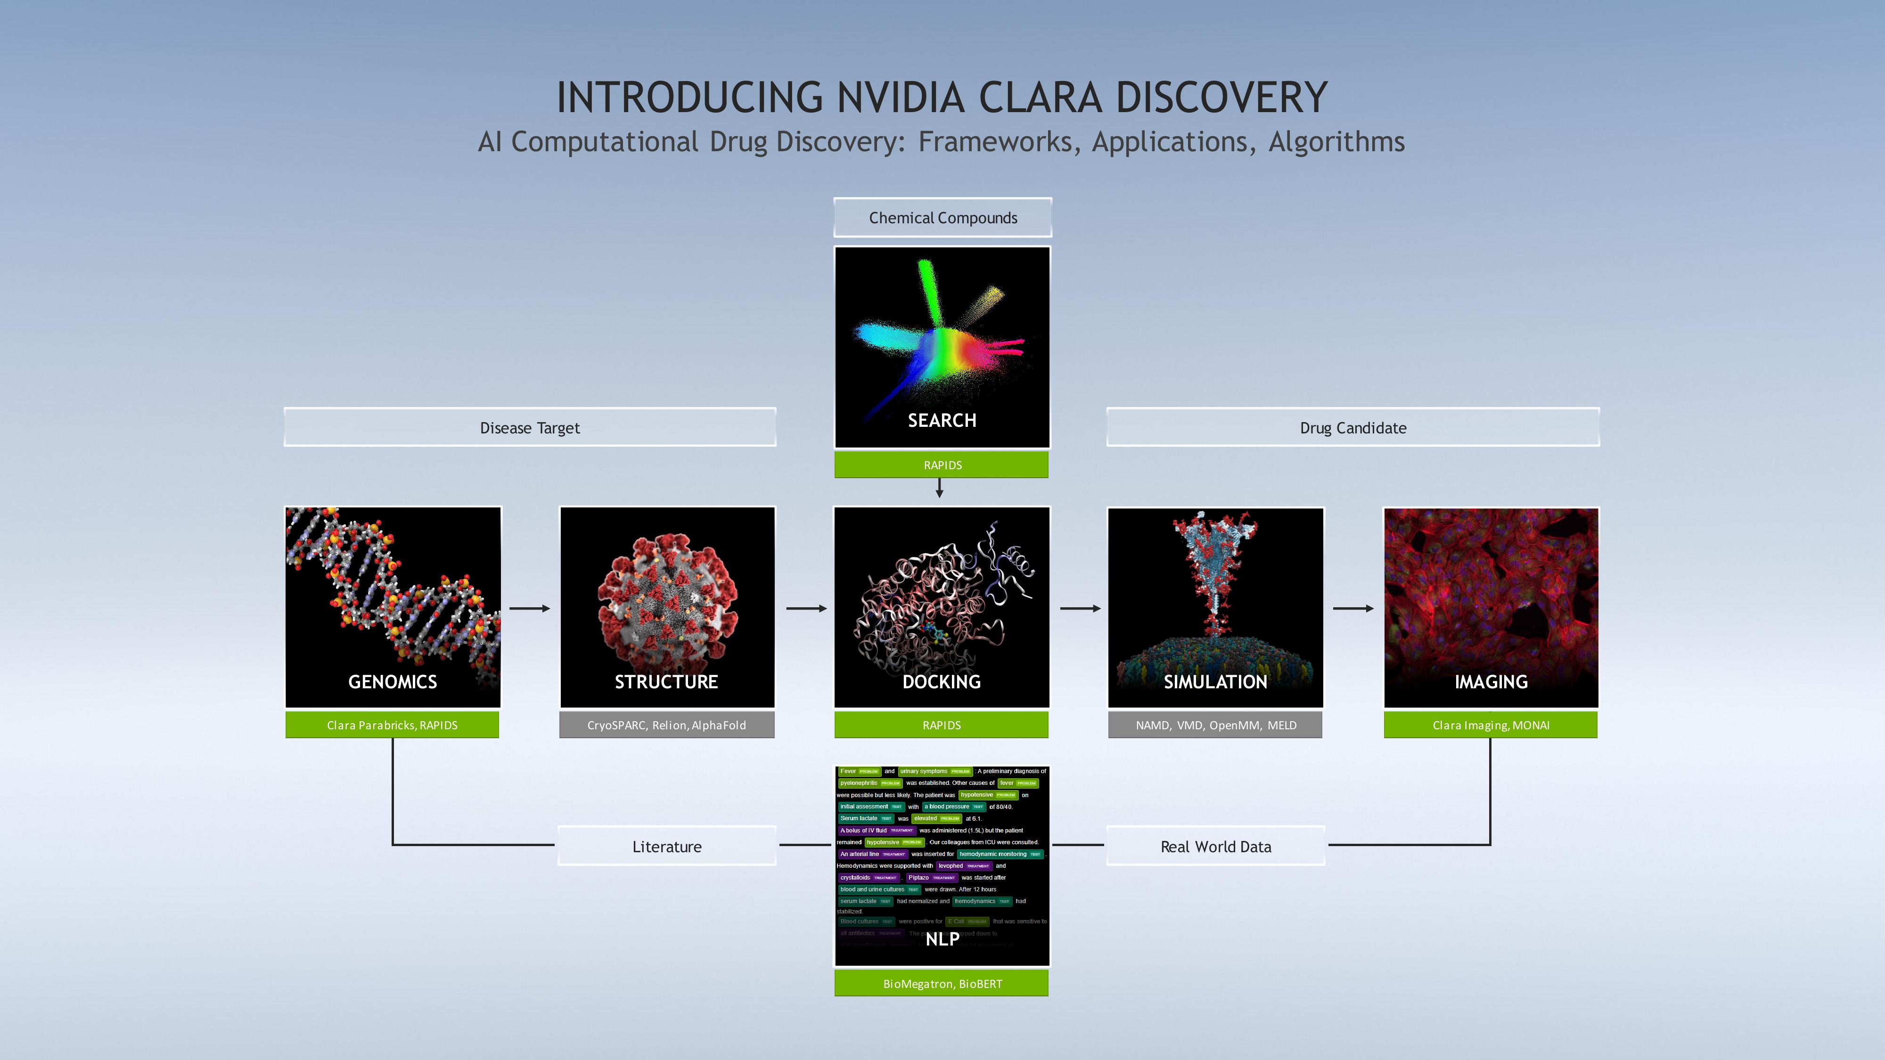Click the GENOMICS workflow icon

tap(391, 622)
